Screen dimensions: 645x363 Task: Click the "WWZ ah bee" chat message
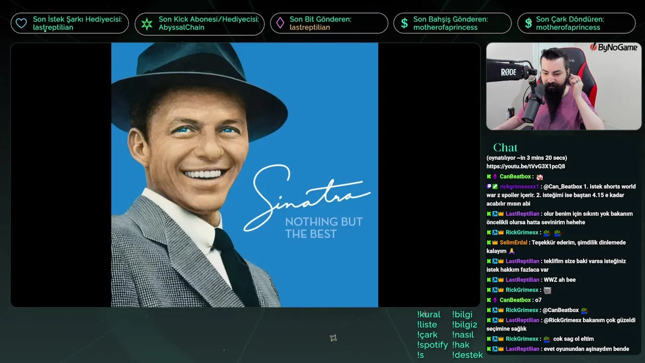pos(559,280)
